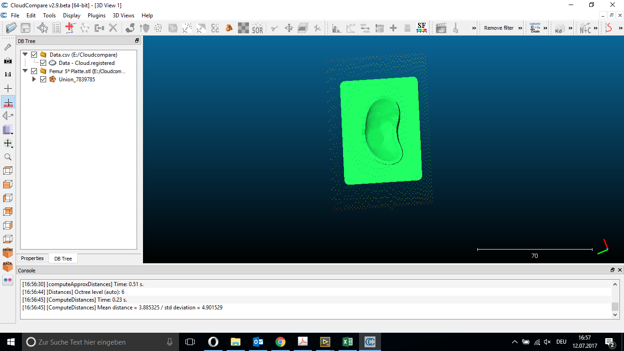Click the camera icon in left toolbar
This screenshot has width=624, height=351.
click(8, 61)
